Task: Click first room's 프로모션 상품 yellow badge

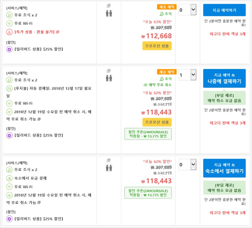Action: click(x=157, y=46)
